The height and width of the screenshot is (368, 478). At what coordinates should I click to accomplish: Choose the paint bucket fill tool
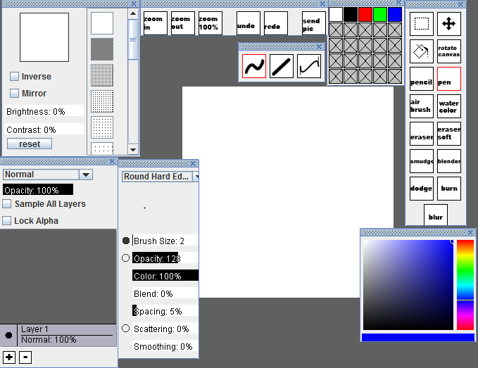click(x=421, y=51)
